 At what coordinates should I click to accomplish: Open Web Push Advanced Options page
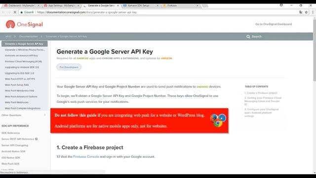(x=21, y=96)
